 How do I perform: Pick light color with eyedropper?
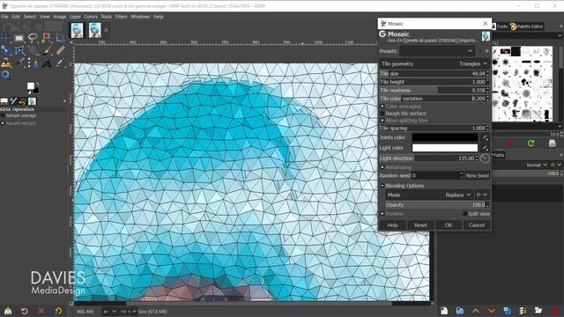point(485,148)
